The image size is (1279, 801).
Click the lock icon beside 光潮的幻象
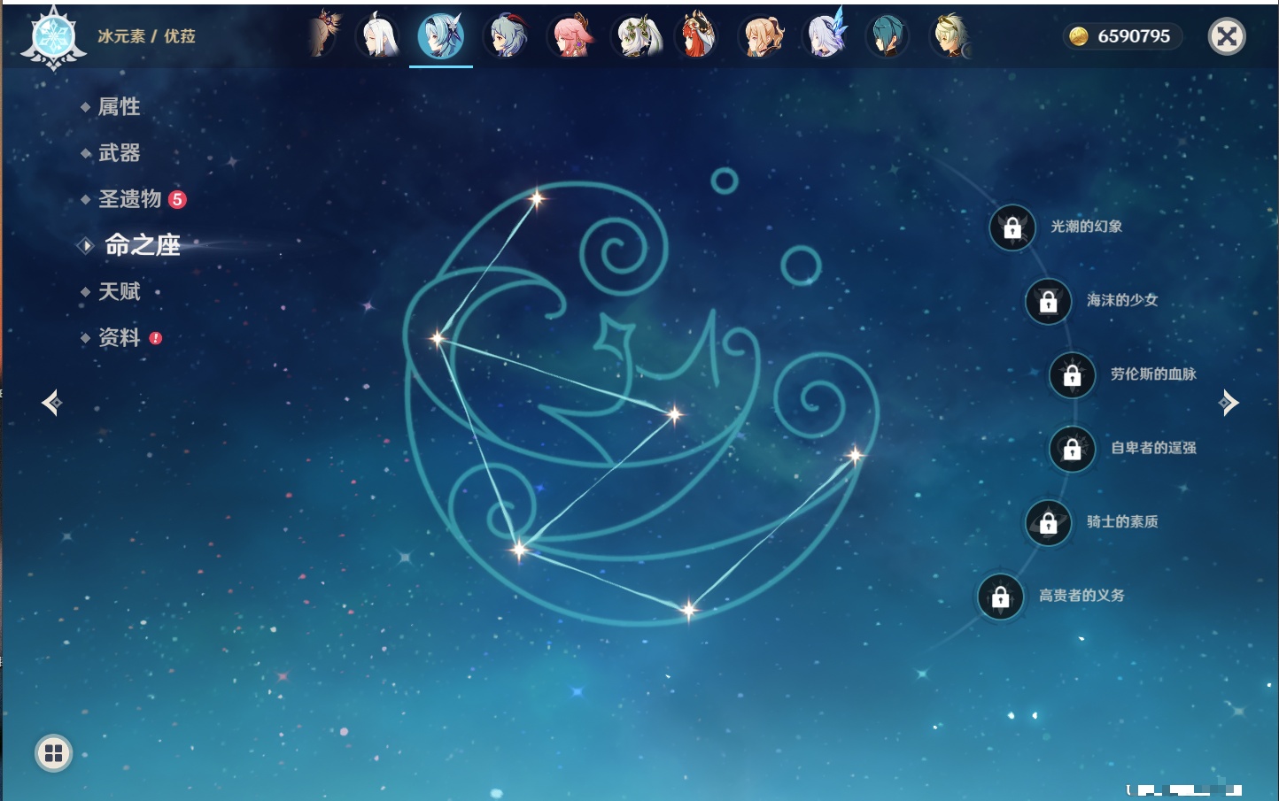point(1012,228)
